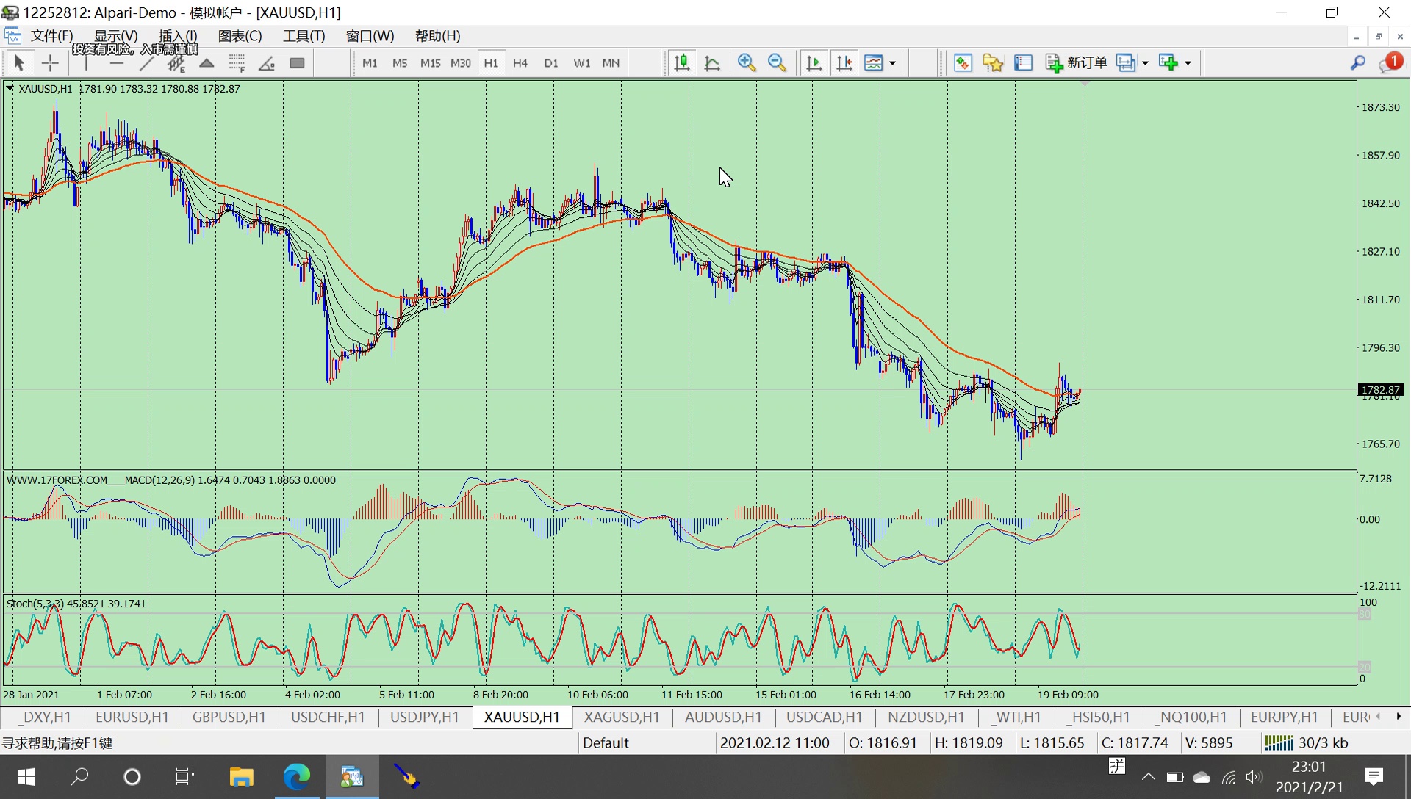
Task: Switch timeframe to H4
Action: point(520,63)
